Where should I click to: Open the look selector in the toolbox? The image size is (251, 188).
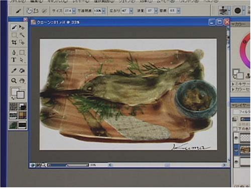(14, 125)
